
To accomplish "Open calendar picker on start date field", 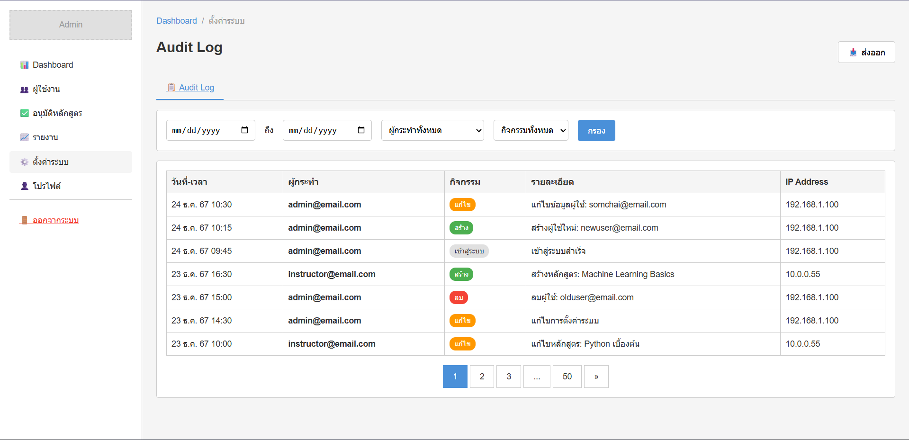I will click(244, 130).
